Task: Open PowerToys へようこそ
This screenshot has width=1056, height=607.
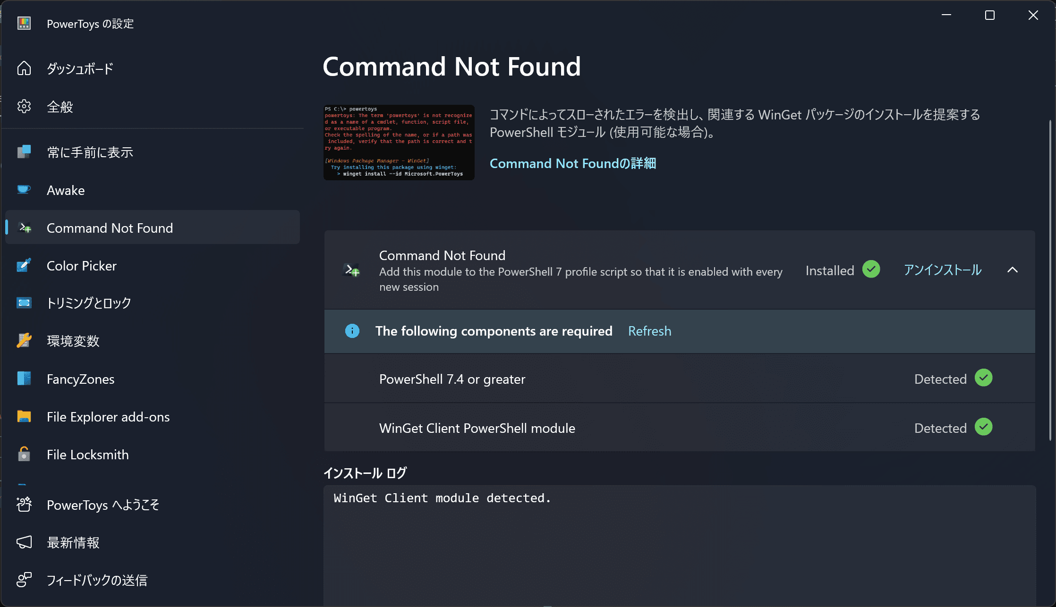Action: 153,505
